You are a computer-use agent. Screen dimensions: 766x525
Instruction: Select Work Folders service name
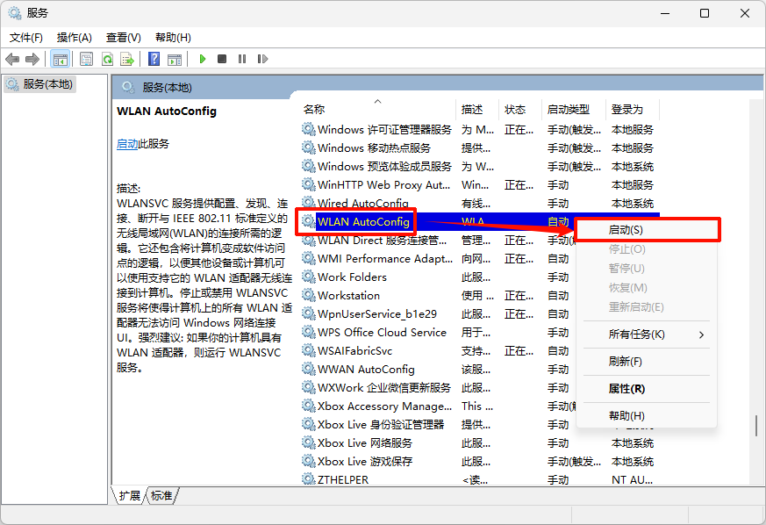(352, 277)
